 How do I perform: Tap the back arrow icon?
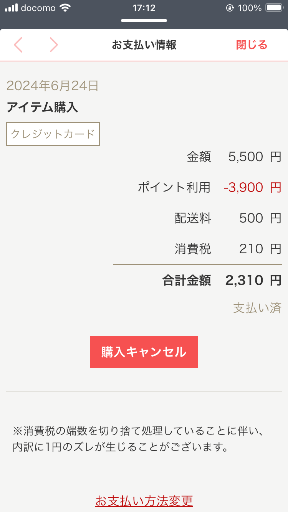tap(18, 45)
